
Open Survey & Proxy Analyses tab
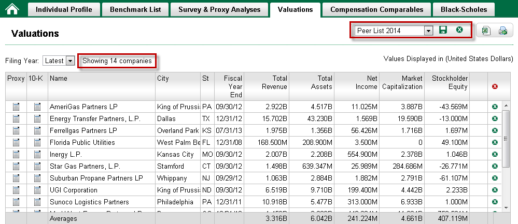(x=219, y=9)
